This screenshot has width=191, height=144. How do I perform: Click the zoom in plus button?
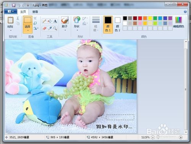tap(181, 137)
